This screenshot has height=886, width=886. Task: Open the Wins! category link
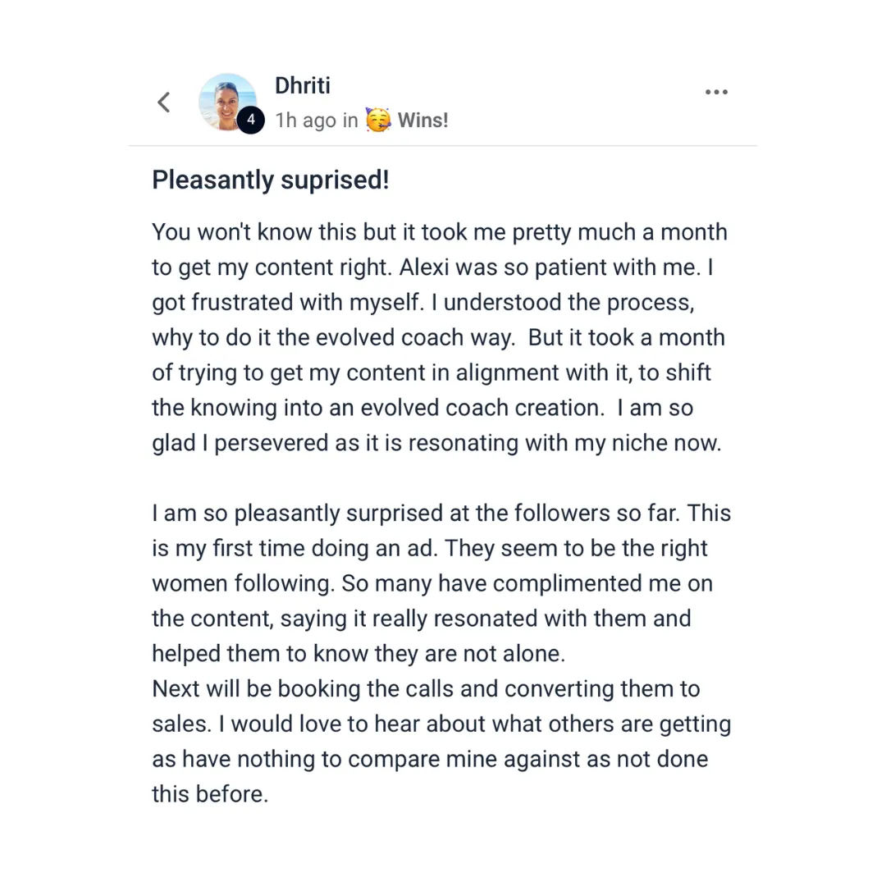click(422, 121)
